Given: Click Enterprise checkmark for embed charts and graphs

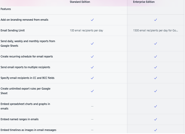Looking at the screenshot, I should [155, 106].
